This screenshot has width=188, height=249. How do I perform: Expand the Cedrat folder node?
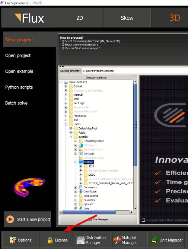66,86
